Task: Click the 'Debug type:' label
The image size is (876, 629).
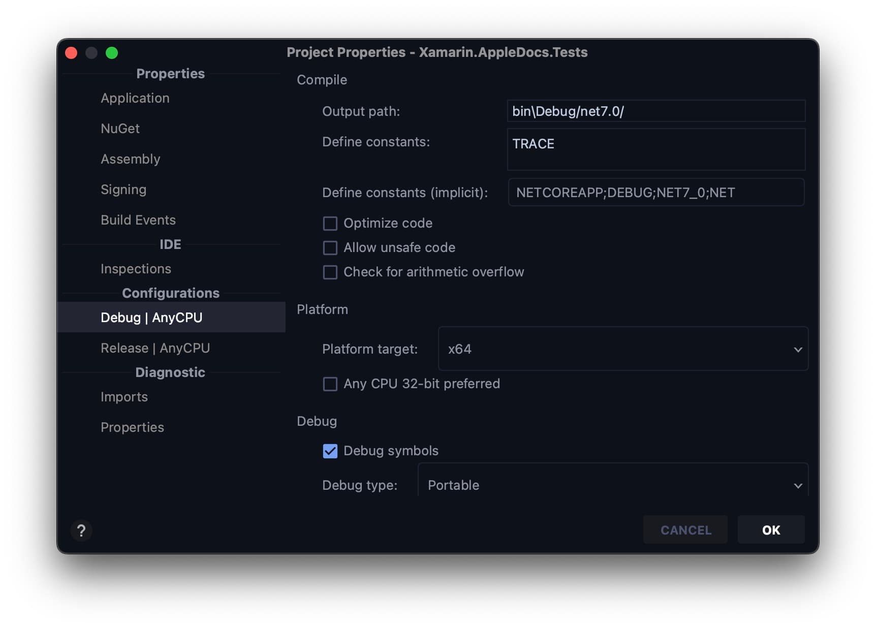Action: pos(360,485)
